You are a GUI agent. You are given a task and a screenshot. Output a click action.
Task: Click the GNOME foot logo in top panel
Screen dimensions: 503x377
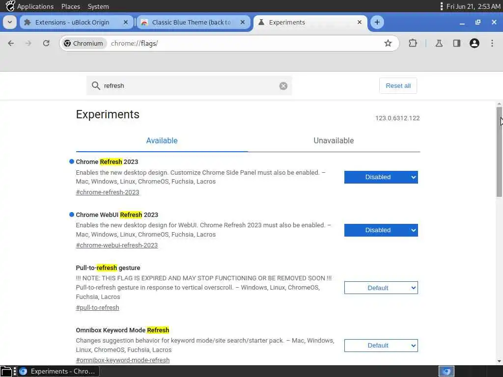point(10,6)
